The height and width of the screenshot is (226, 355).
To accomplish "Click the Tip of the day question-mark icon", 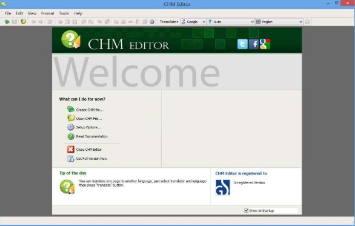I will [x=67, y=187].
